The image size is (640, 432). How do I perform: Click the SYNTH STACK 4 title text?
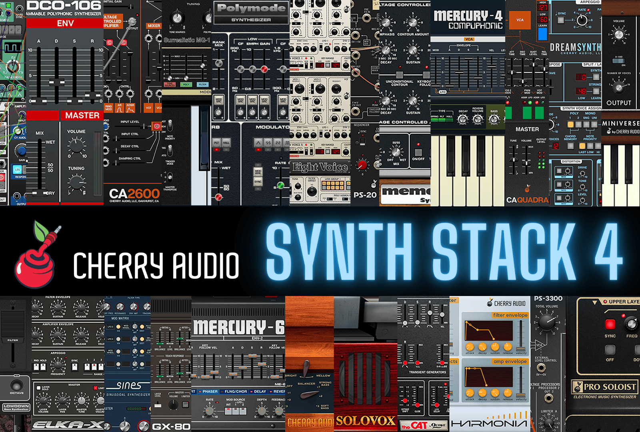point(444,251)
